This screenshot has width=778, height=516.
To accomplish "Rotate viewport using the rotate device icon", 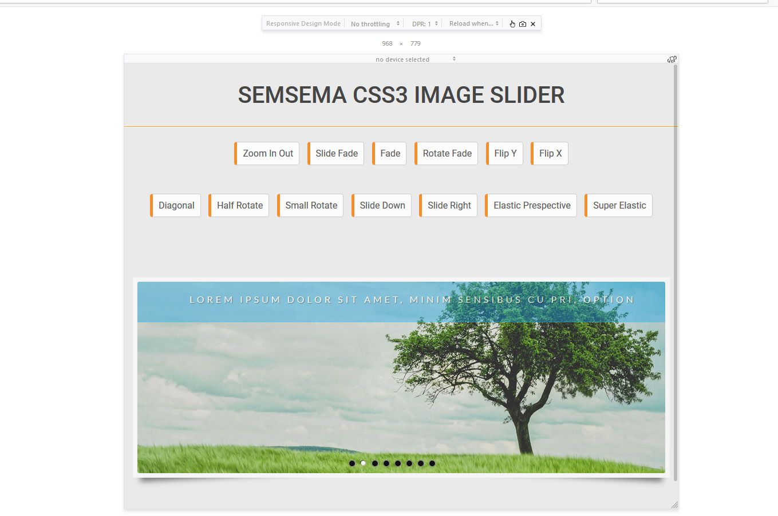I will click(672, 59).
